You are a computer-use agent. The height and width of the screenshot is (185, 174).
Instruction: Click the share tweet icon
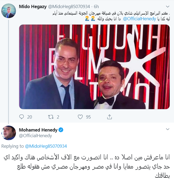point(110,117)
